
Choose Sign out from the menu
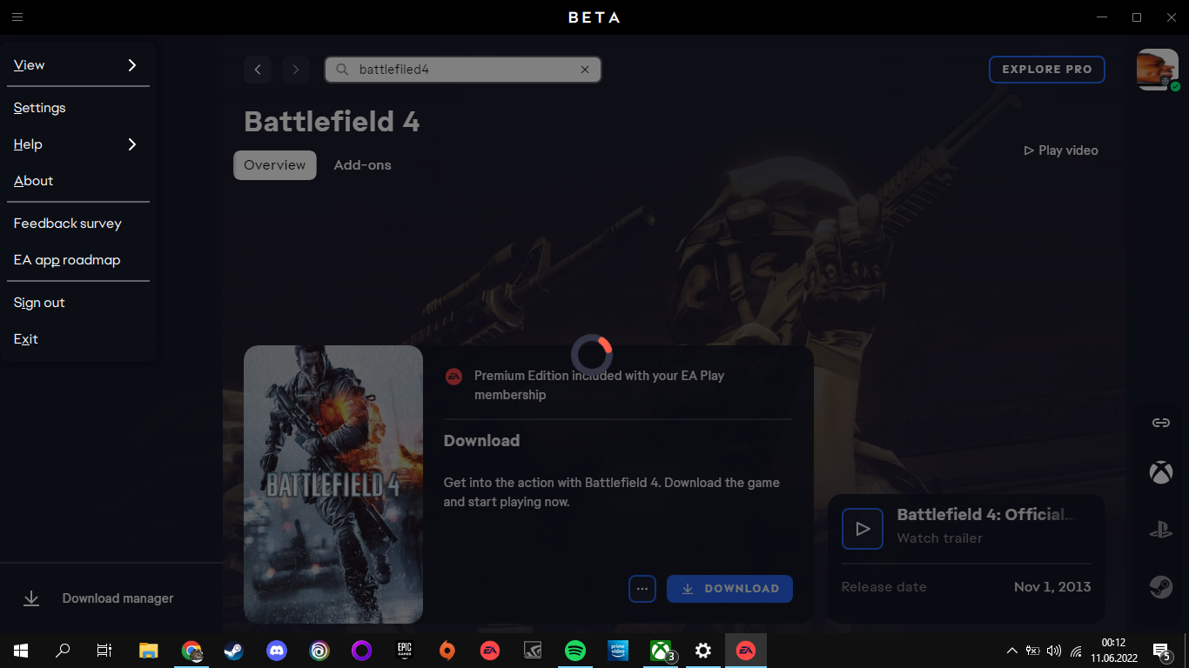[x=78, y=303]
